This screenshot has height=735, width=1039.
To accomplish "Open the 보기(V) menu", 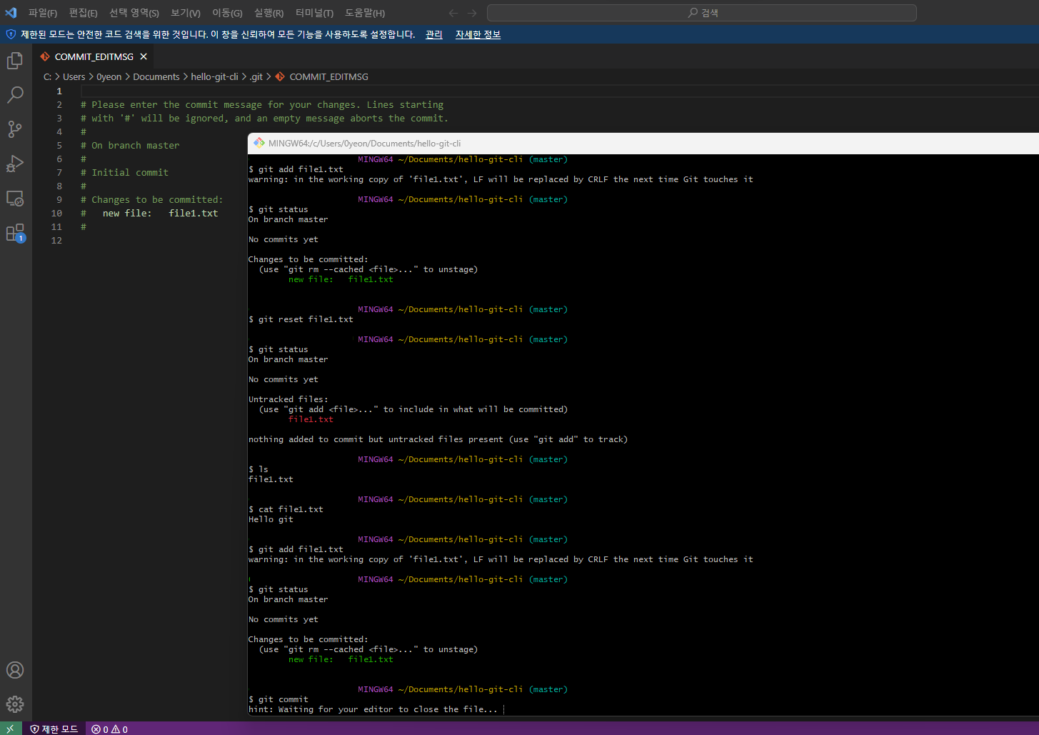I will pyautogui.click(x=186, y=13).
